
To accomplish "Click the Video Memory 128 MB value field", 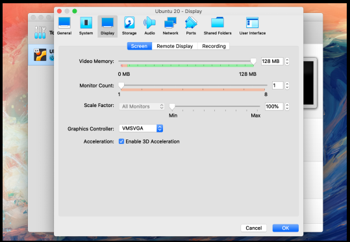I will click(x=272, y=62).
